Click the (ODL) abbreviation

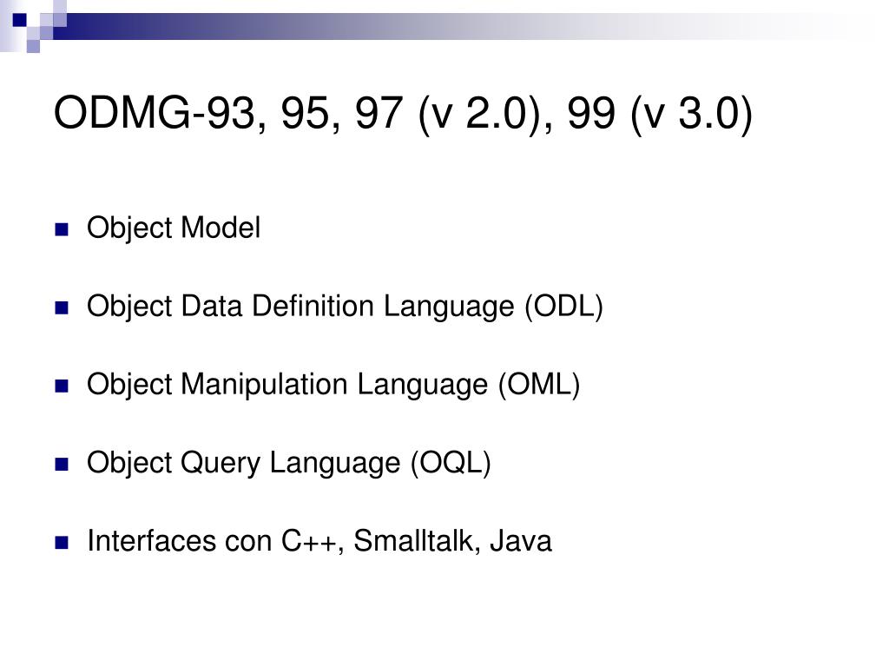coord(563,307)
